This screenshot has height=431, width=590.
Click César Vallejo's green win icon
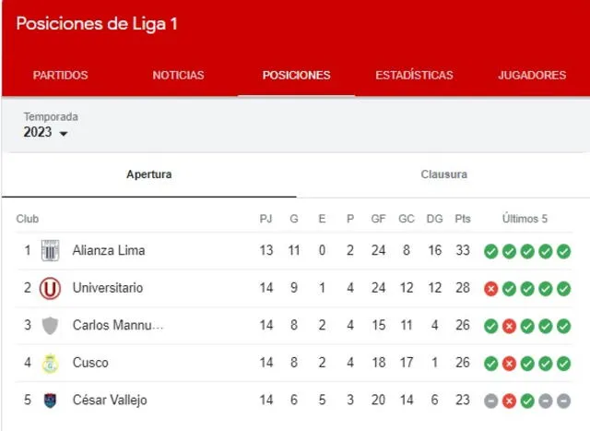click(525, 401)
